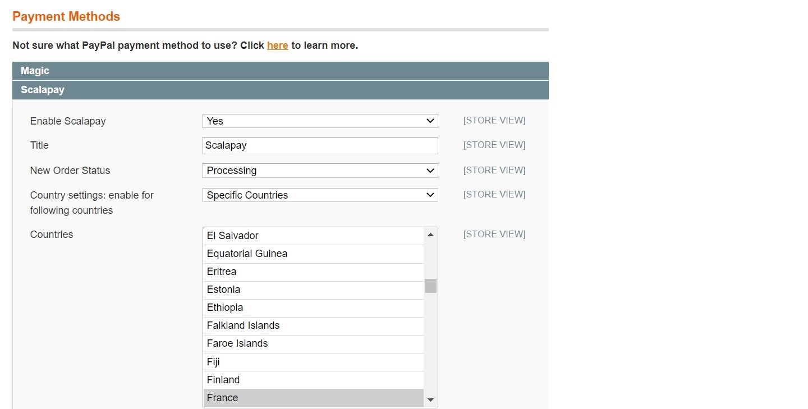Select El Salvador in Countries list

click(x=314, y=236)
